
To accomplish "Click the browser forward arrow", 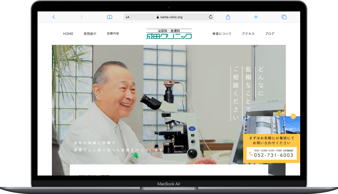I will click(81, 17).
